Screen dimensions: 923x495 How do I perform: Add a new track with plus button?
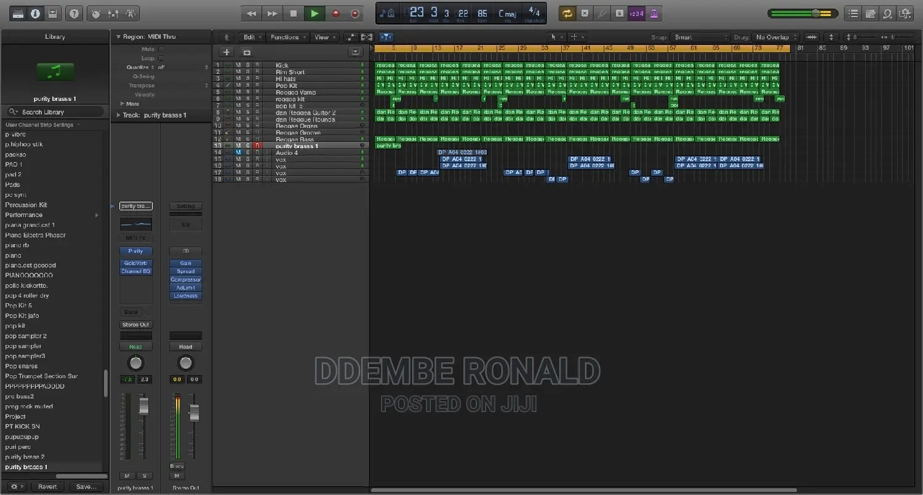(x=226, y=53)
